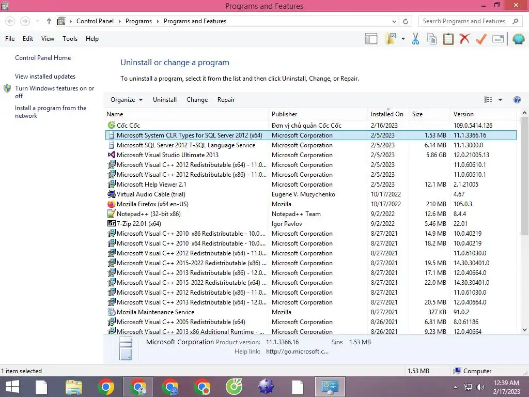Viewport: 529px width, 397px height.
Task: Open View installed updates link
Action: 45,77
